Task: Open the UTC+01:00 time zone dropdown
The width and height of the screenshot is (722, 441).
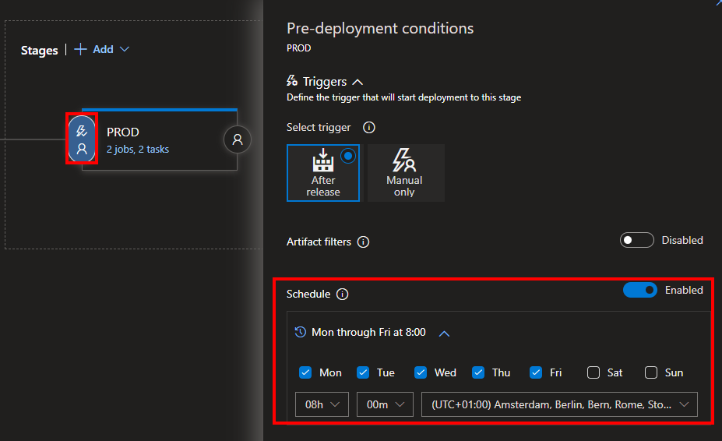Action: (x=558, y=404)
